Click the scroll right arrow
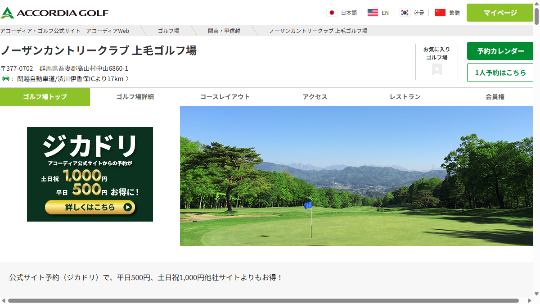This screenshot has height=304, width=540. pos(530,300)
